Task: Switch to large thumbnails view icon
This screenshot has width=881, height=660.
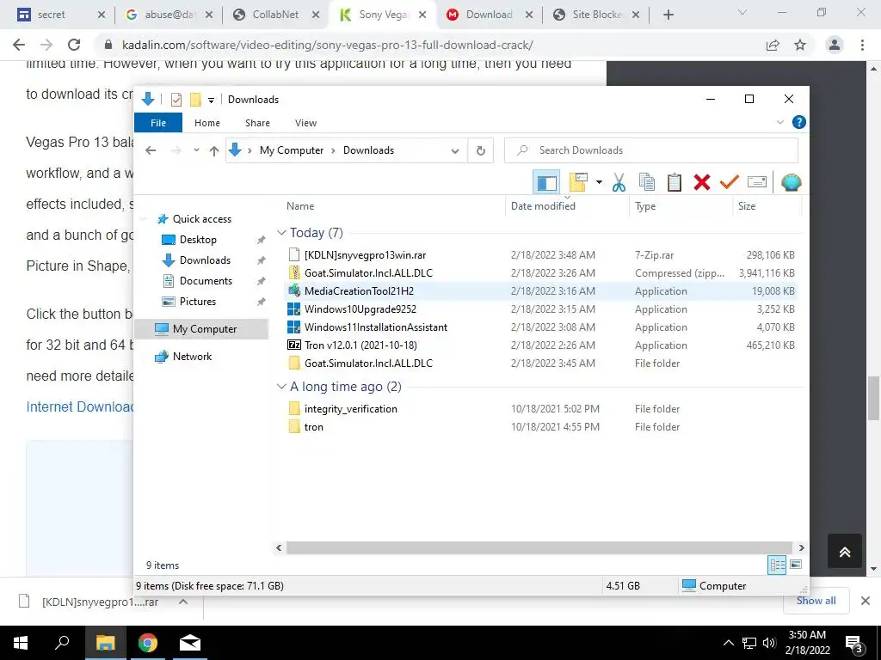Action: (x=796, y=565)
